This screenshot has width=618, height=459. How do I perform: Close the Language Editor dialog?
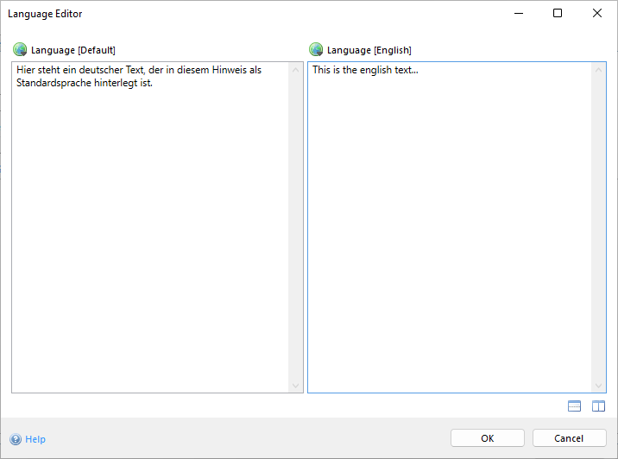coord(597,13)
